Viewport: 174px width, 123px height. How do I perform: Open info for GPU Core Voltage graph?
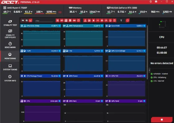(x=144, y=51)
